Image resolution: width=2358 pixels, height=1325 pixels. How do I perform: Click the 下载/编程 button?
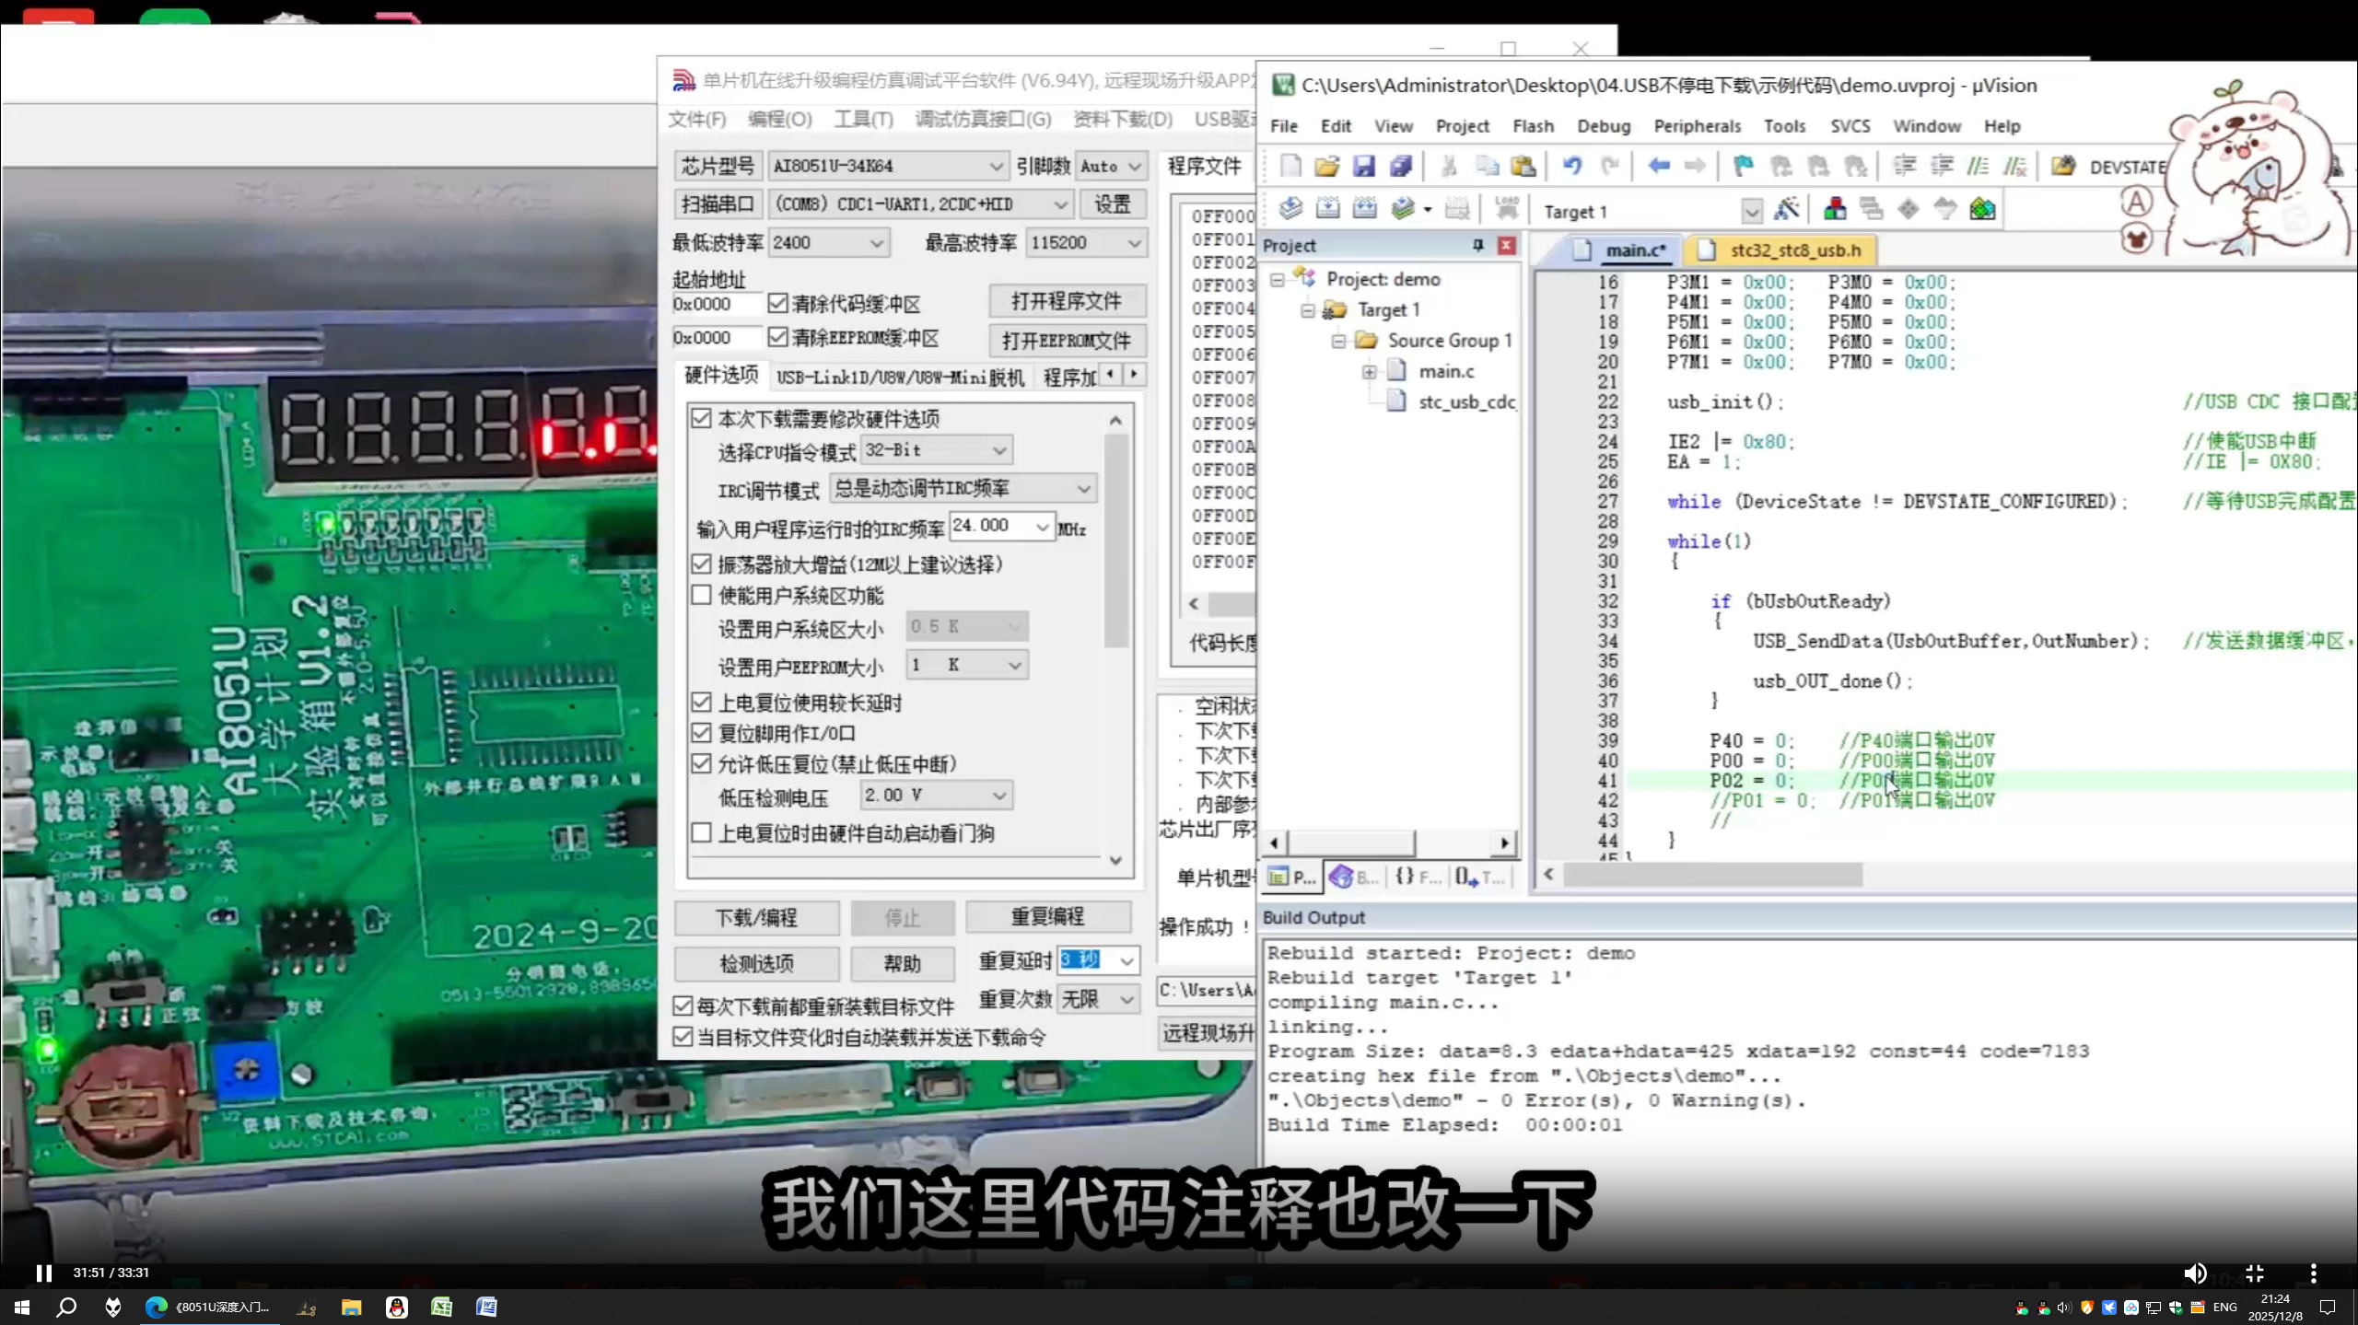pos(755,917)
